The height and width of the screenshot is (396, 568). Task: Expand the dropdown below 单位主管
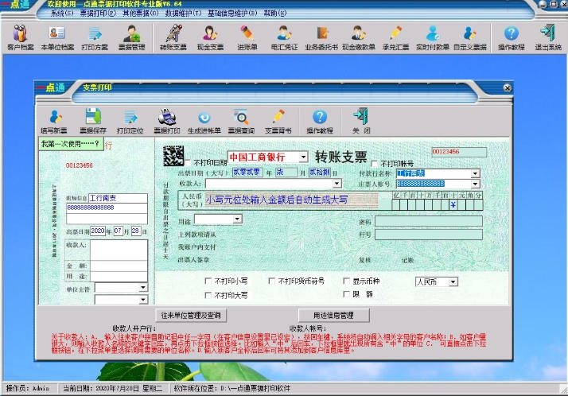click(x=143, y=299)
